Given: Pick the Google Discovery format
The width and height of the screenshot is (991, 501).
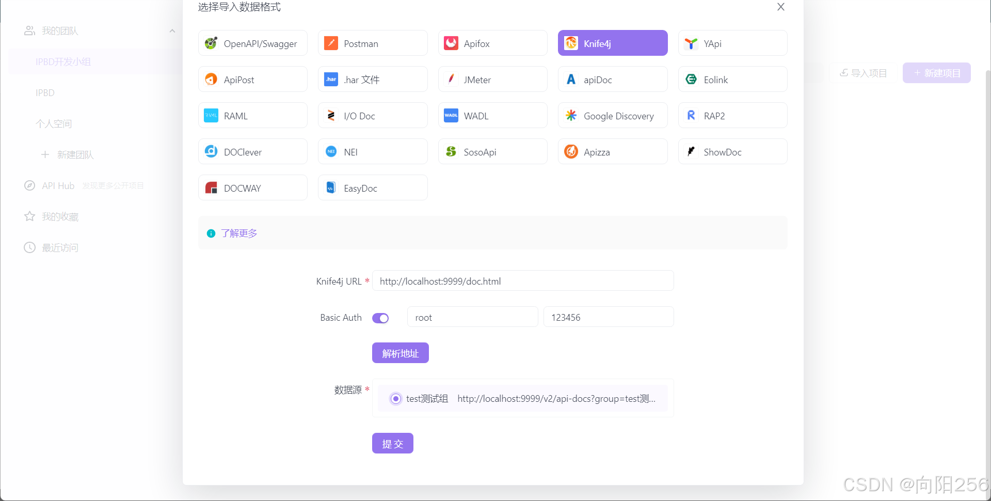Looking at the screenshot, I should 612,116.
